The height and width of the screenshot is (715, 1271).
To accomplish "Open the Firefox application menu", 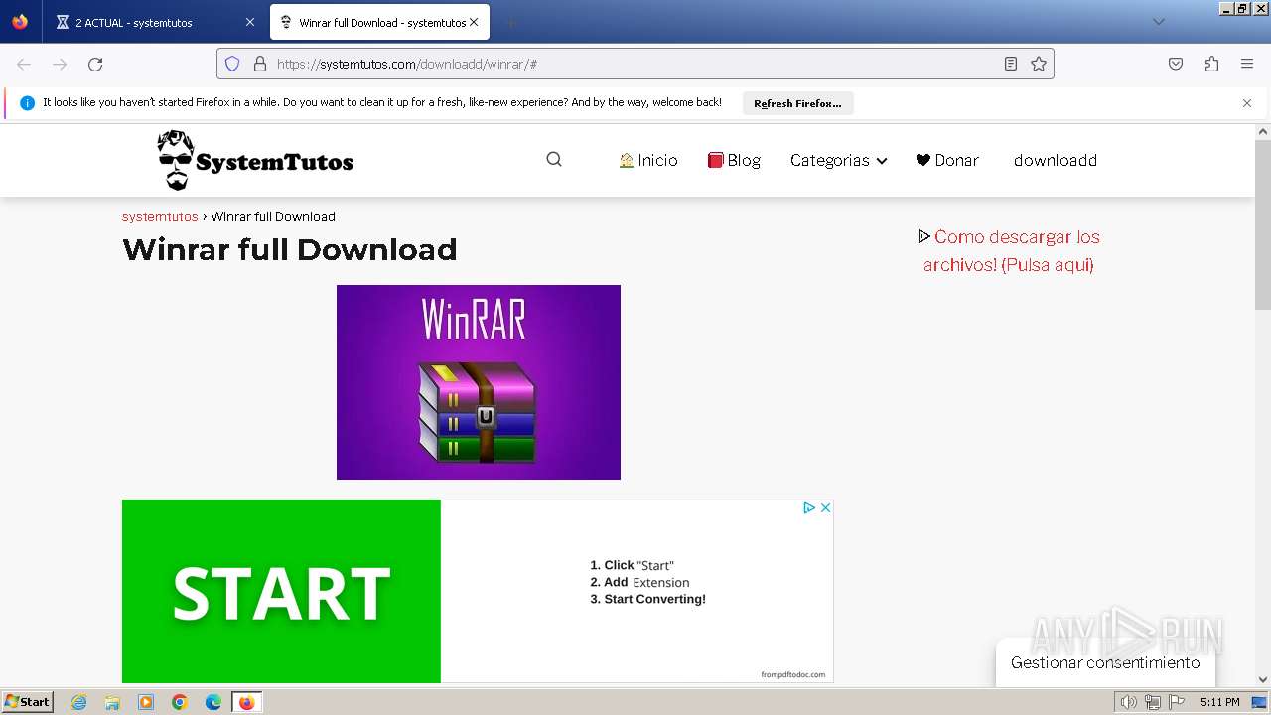I will (x=1247, y=64).
